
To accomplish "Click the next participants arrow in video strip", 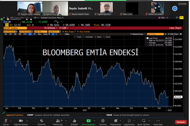I will click(x=175, y=9).
